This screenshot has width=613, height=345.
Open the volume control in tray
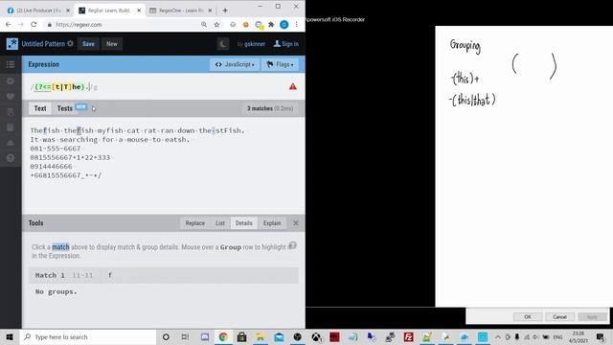pos(535,336)
